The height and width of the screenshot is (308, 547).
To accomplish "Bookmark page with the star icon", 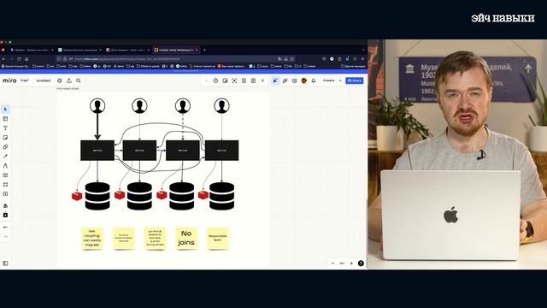I will point(292,59).
